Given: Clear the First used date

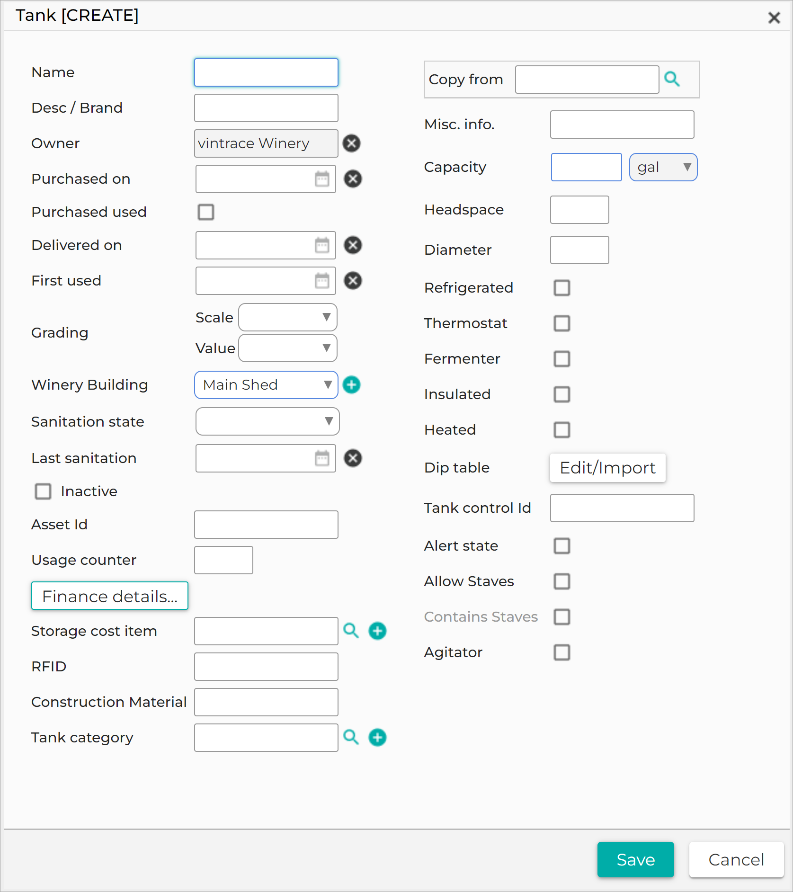Looking at the screenshot, I should [352, 281].
